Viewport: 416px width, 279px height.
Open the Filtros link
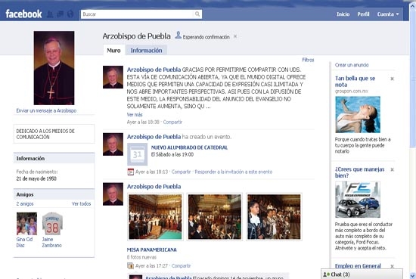(x=308, y=60)
